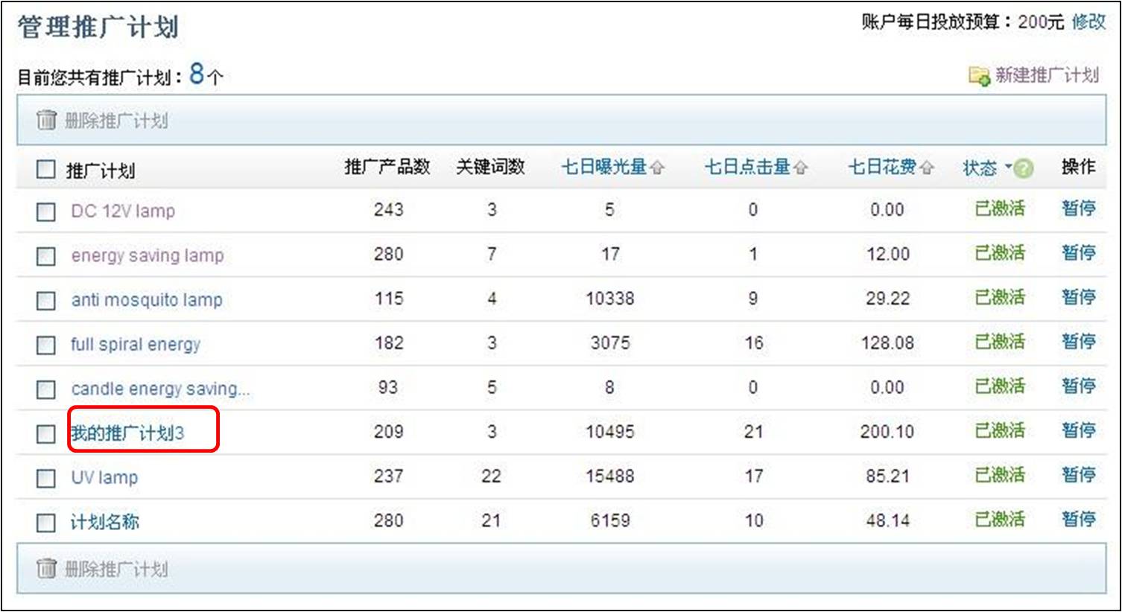Pause the 我的推广计划3 plan
The height and width of the screenshot is (612, 1122).
tap(1079, 430)
